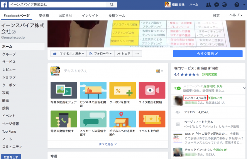Click the メッセージの送信を促す chat icon
247x159 pixels.
point(93,119)
